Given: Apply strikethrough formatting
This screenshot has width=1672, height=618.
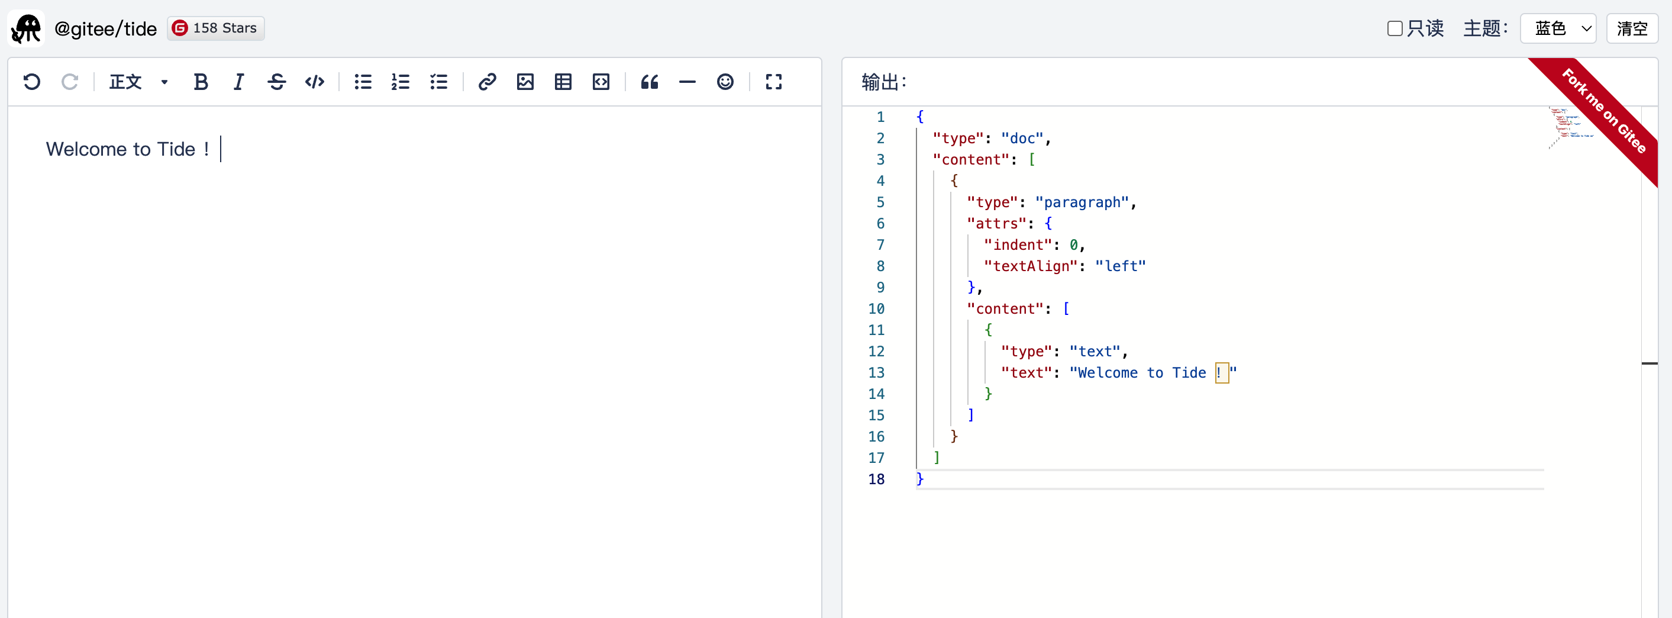Looking at the screenshot, I should pos(276,82).
